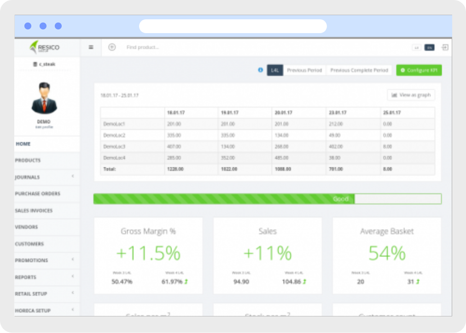The height and width of the screenshot is (333, 466).
Task: Click the database icon next to c_steak
Action: pos(35,64)
